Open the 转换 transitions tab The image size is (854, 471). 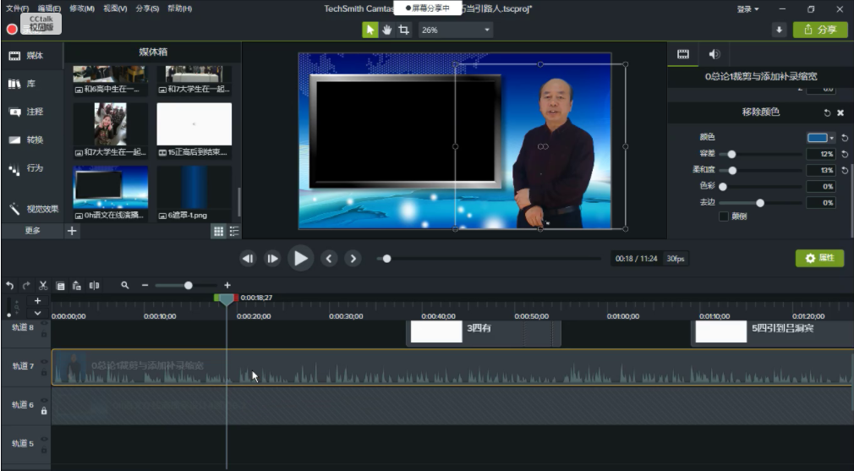(33, 140)
